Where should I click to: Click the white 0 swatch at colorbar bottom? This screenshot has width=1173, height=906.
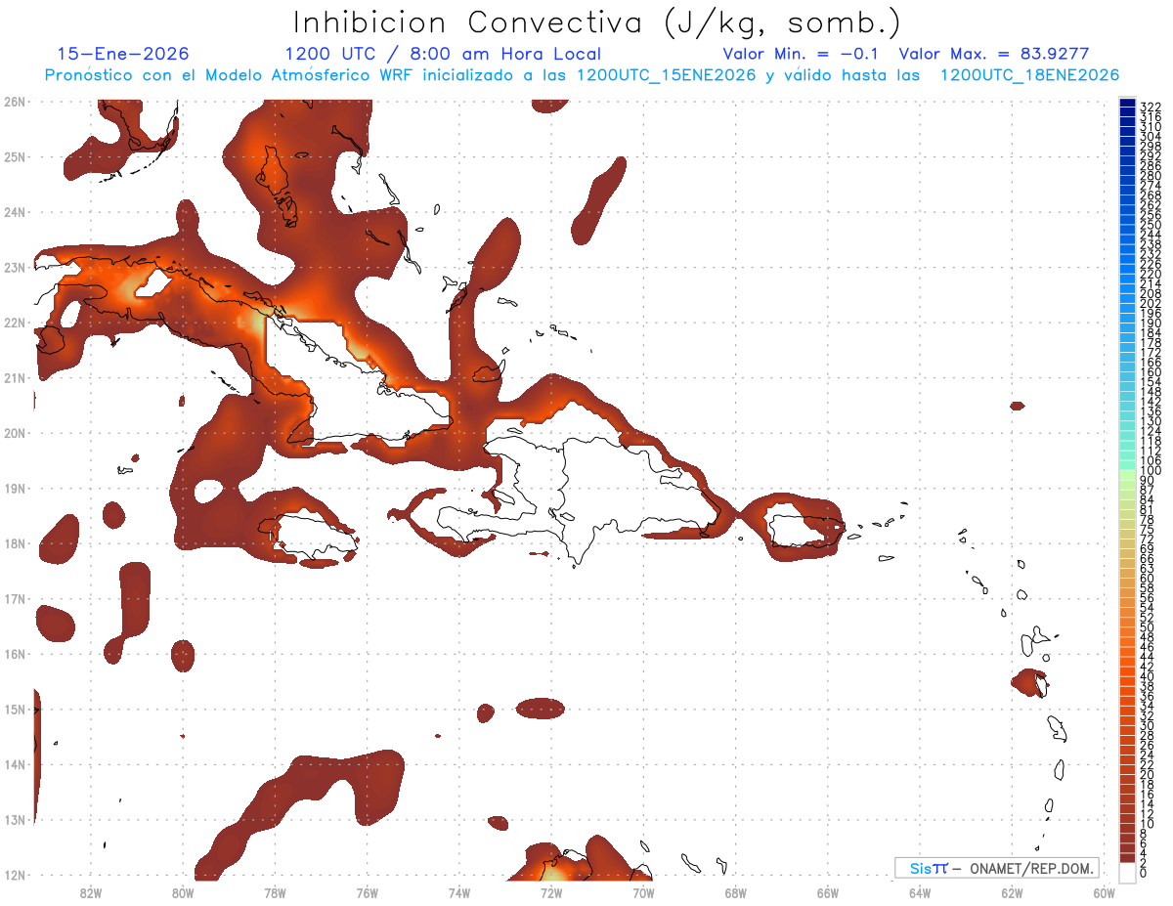(1127, 873)
